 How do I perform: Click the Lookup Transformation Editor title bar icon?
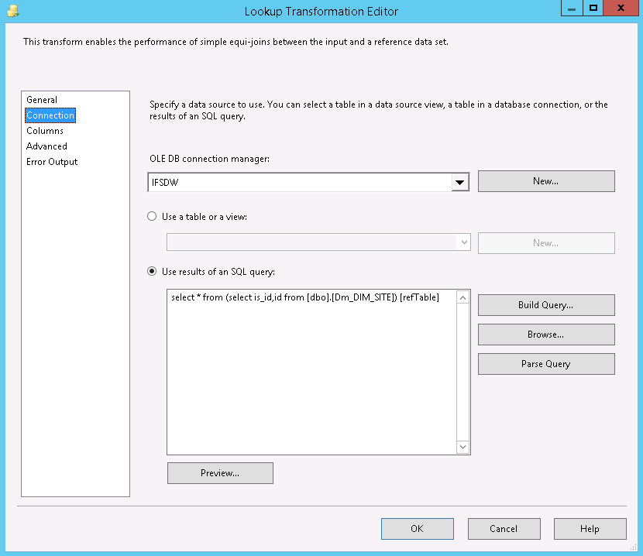tap(12, 11)
